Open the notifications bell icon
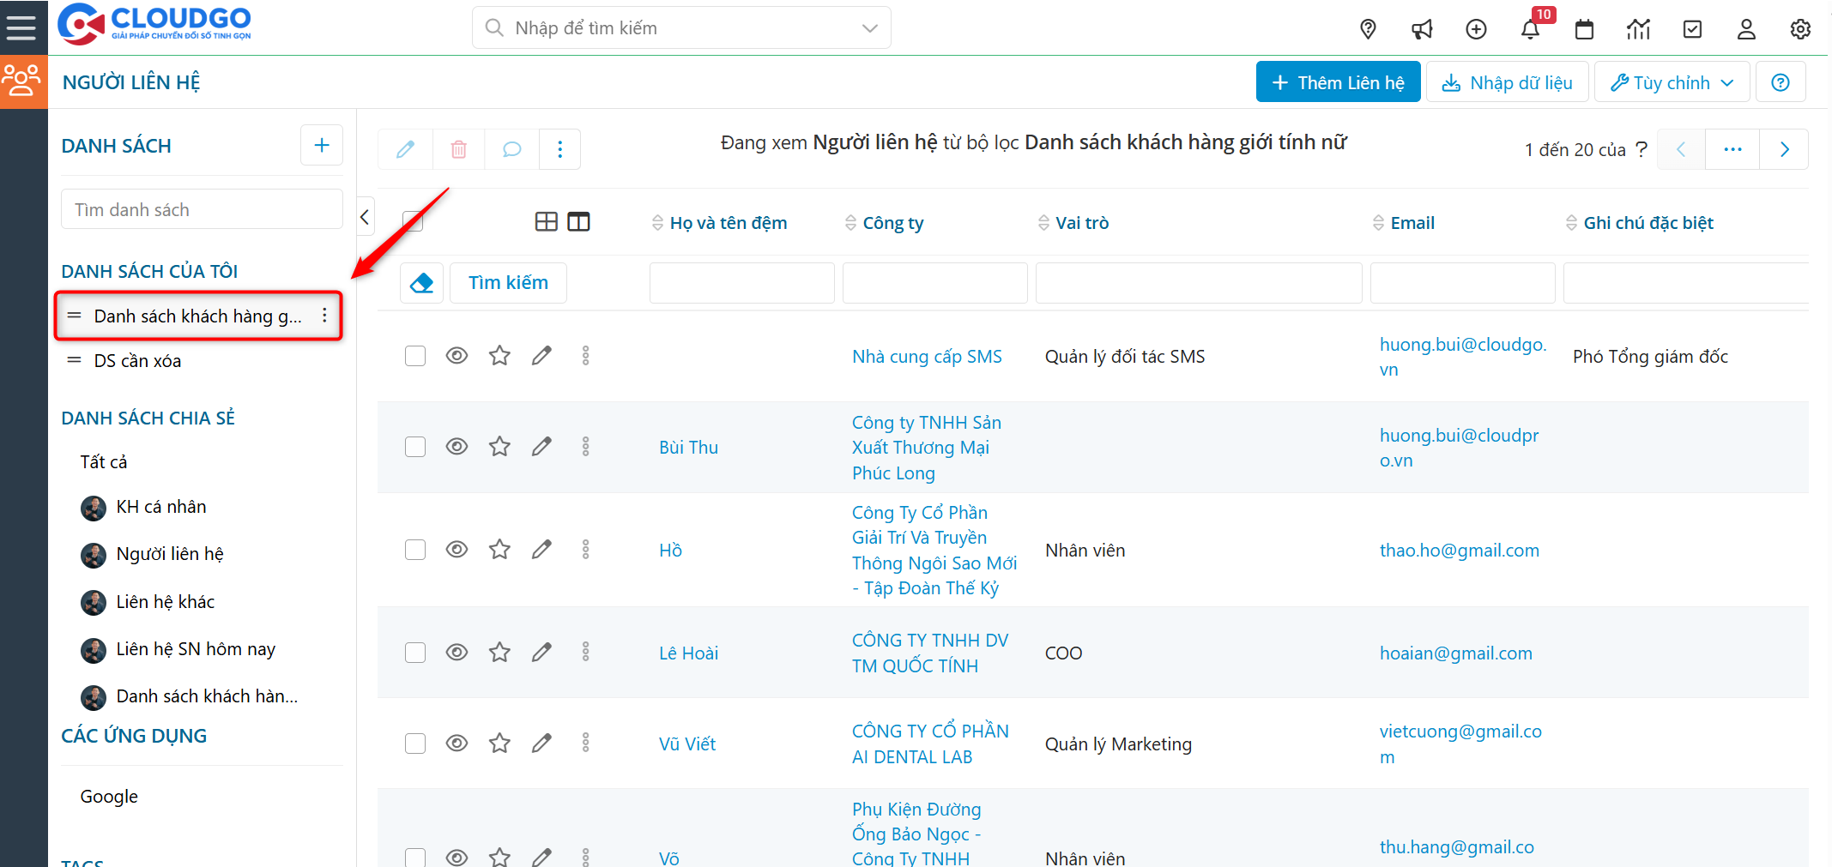This screenshot has height=867, width=1832. click(1530, 29)
